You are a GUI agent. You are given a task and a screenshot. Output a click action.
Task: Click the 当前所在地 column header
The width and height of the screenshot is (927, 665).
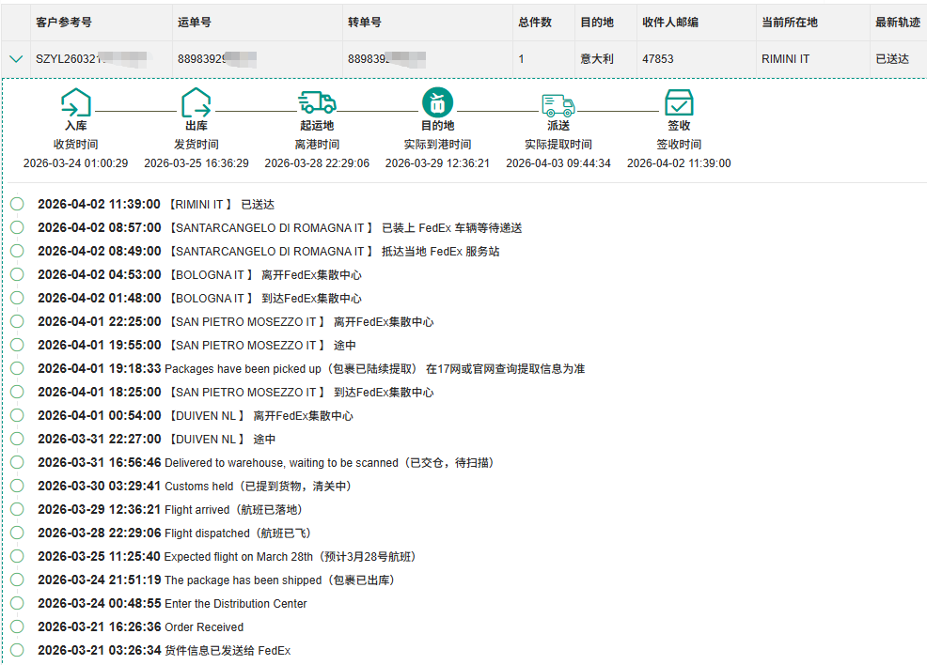click(791, 22)
